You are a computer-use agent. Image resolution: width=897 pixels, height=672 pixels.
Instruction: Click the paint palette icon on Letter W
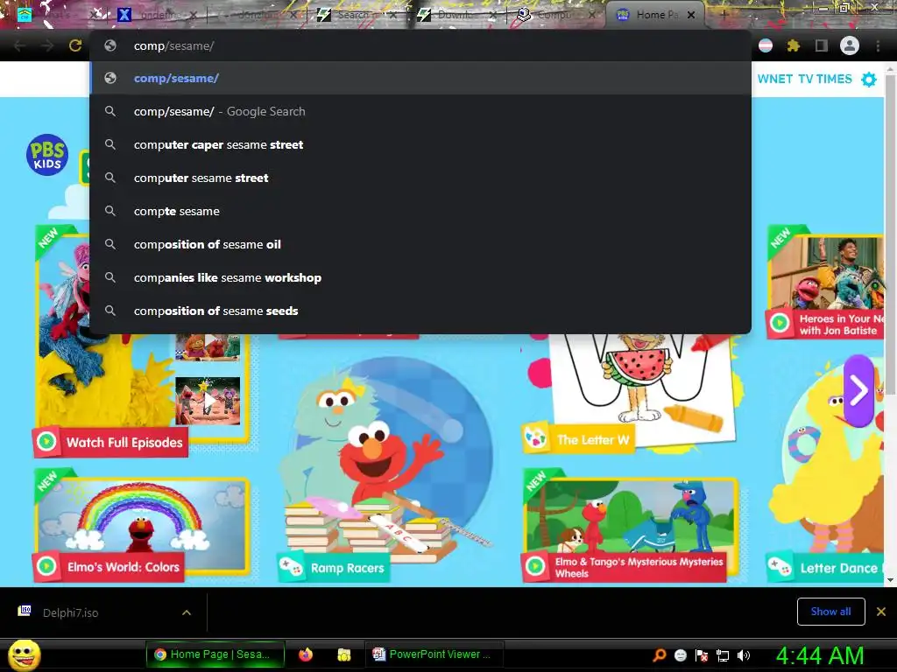tap(536, 439)
